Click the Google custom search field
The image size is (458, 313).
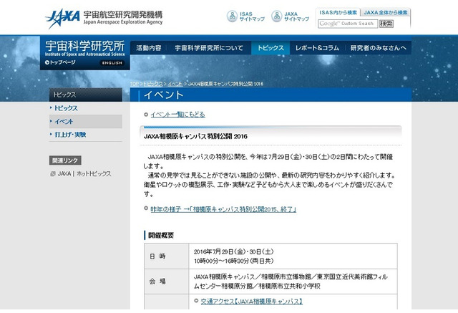click(347, 24)
